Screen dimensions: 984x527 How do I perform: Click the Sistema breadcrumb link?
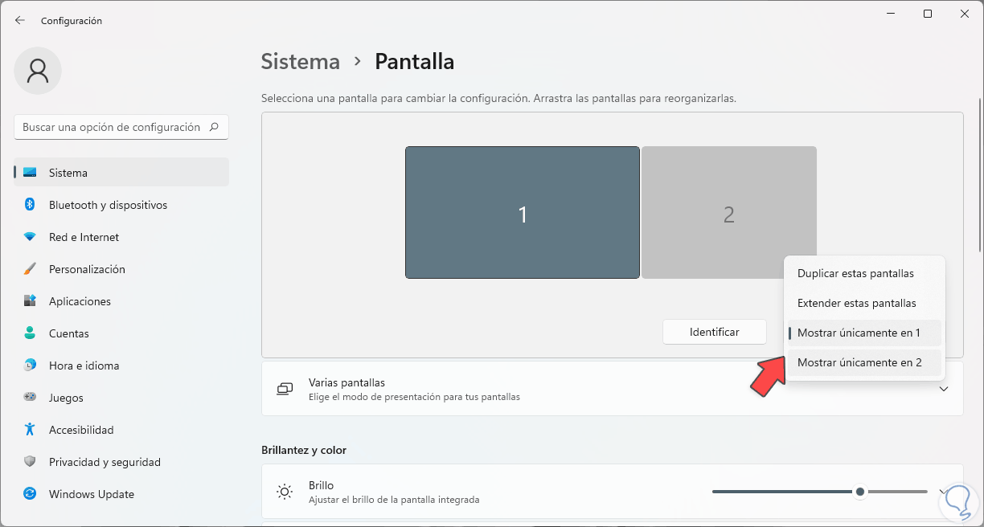[x=301, y=62]
